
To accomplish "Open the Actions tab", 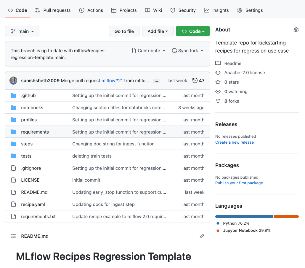I will pyautogui.click(x=91, y=10).
